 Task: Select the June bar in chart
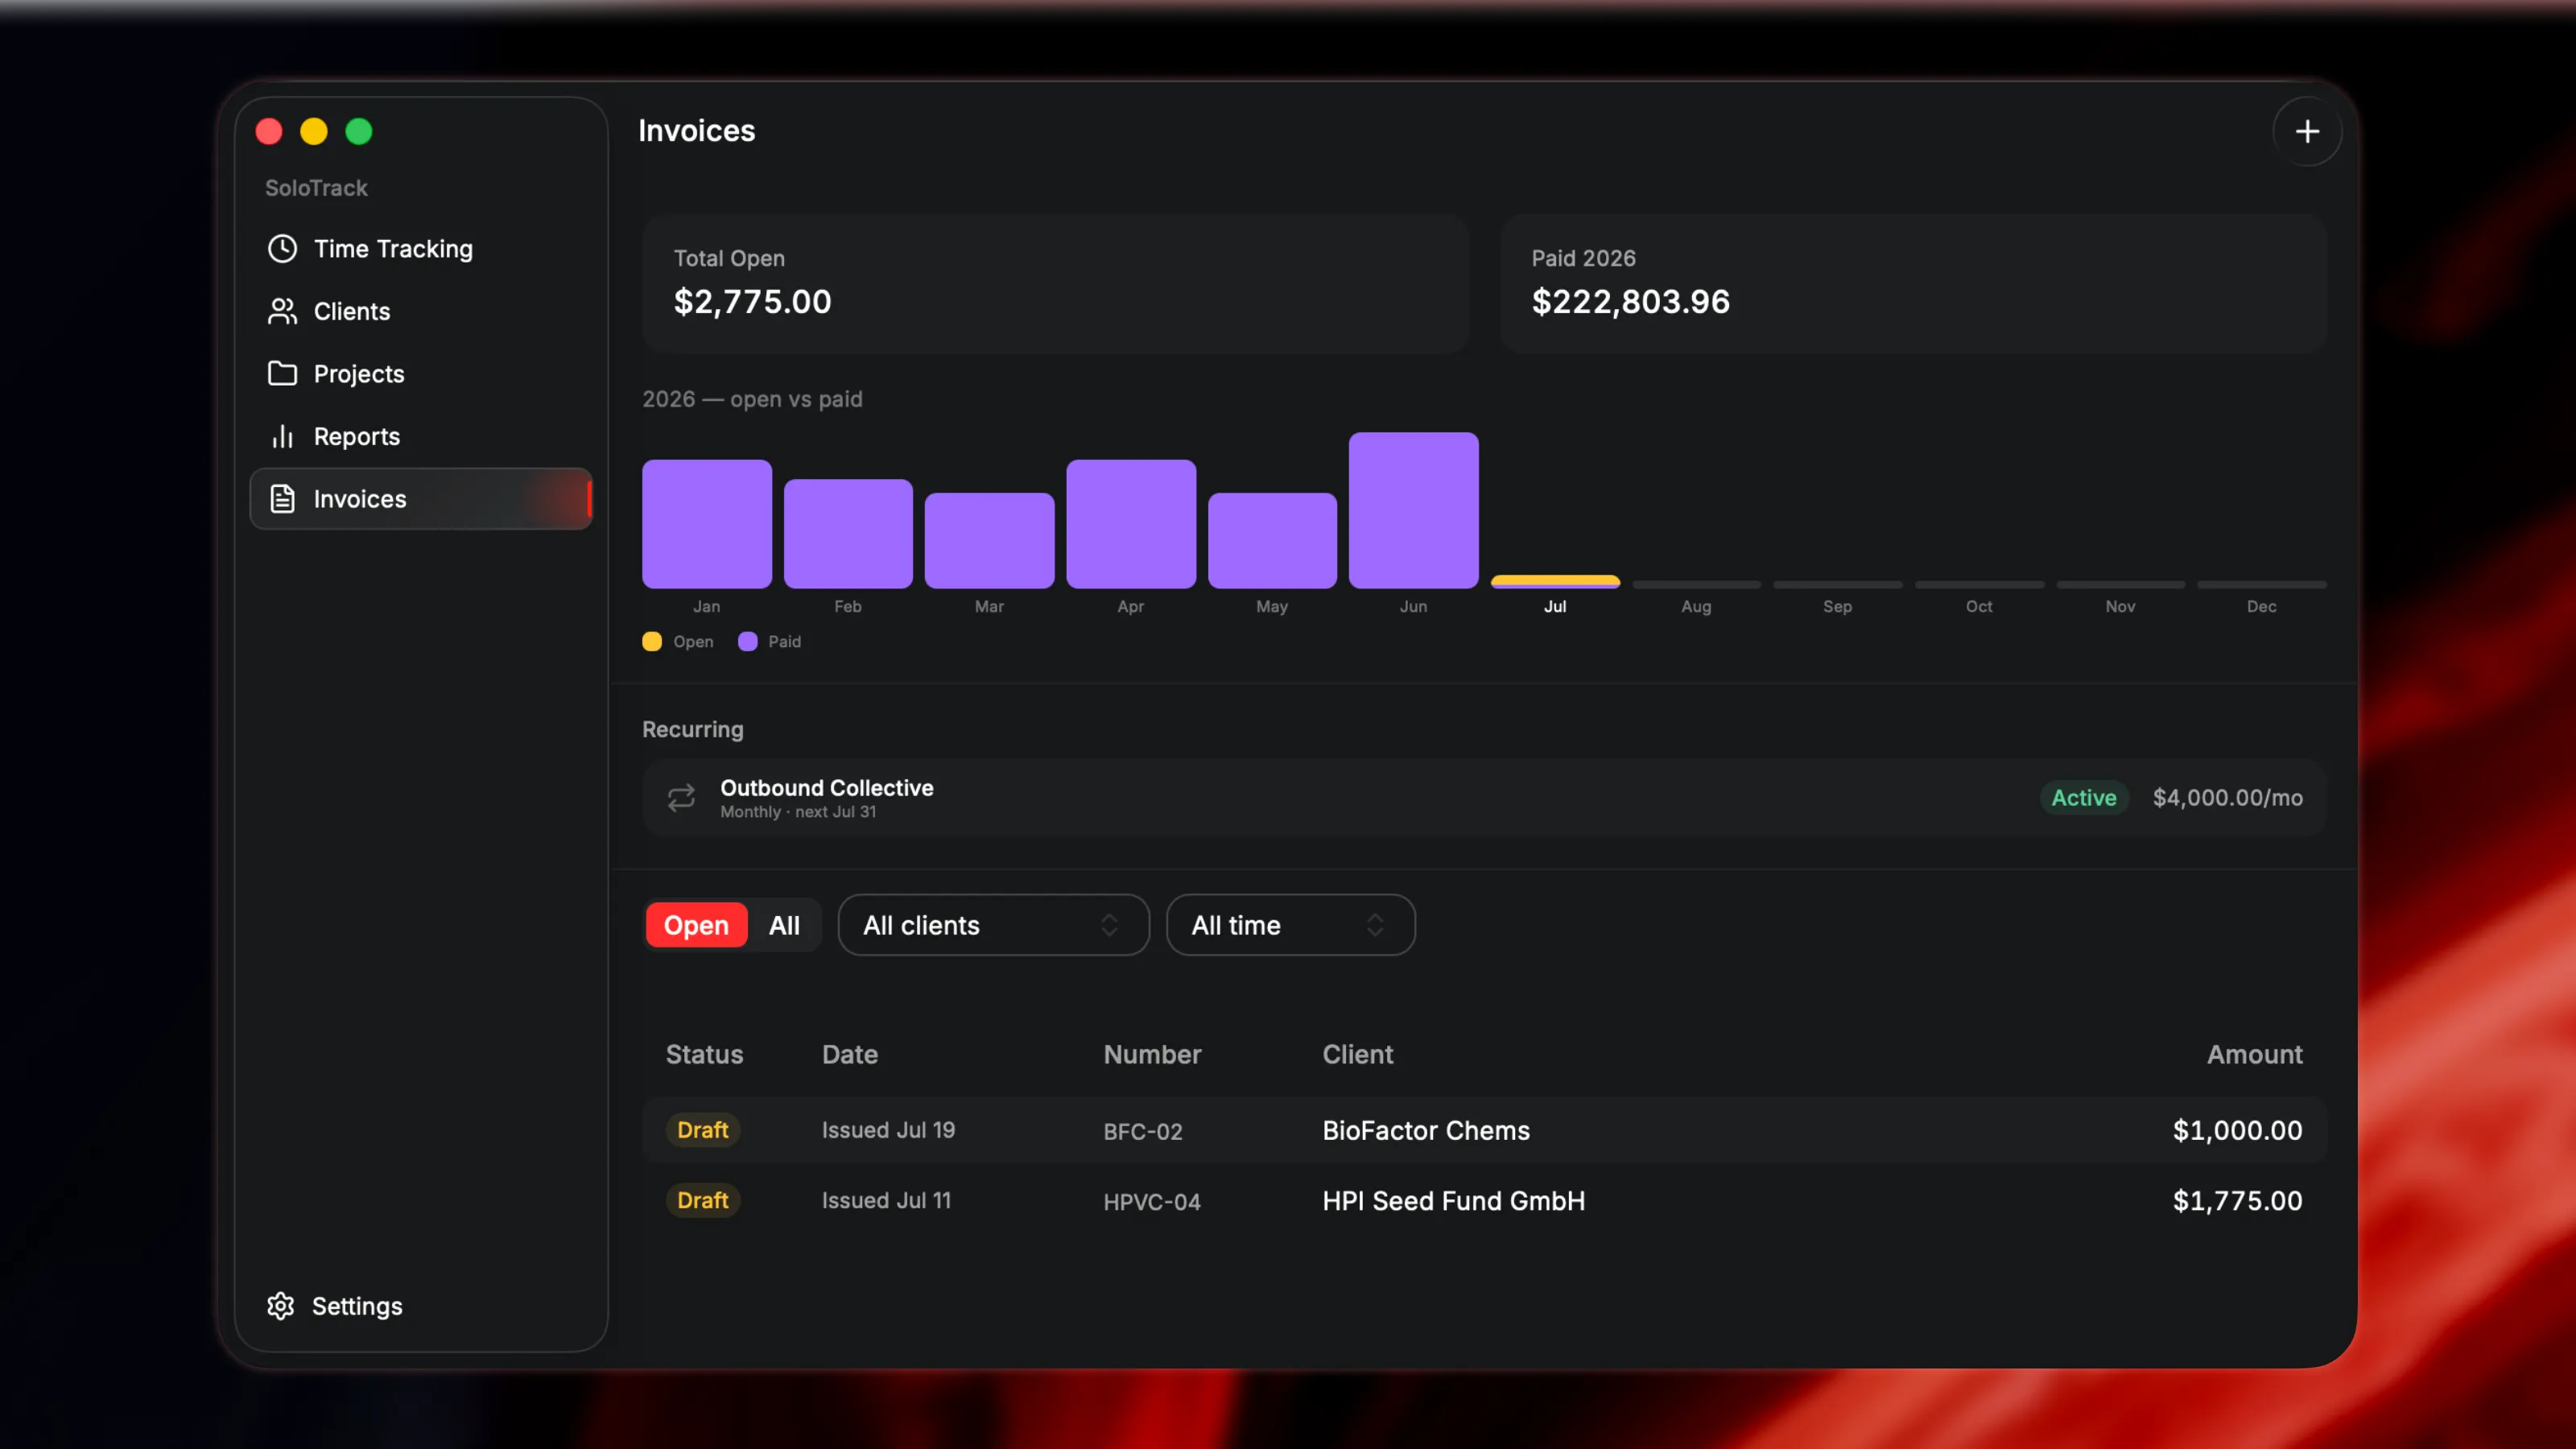coord(1413,510)
